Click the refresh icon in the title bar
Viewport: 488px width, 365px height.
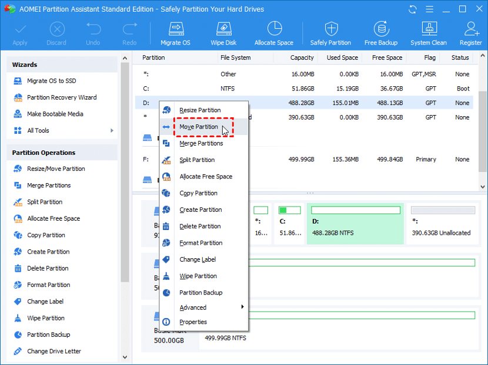[x=412, y=9]
